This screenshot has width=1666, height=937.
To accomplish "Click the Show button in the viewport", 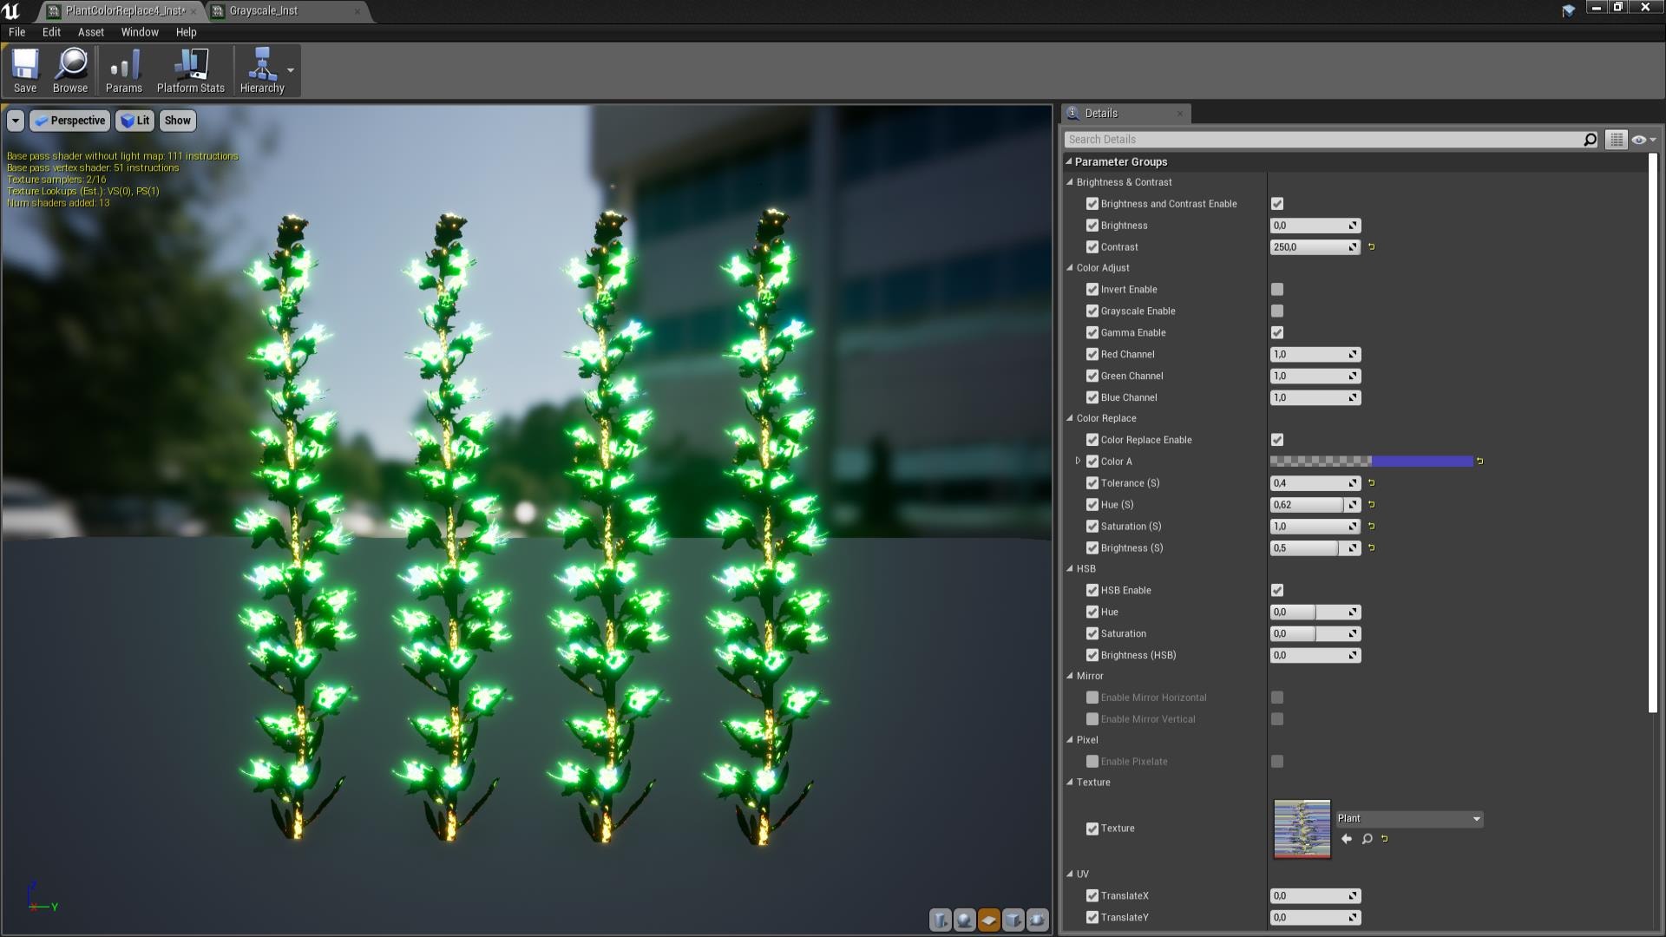I will click(x=177, y=121).
